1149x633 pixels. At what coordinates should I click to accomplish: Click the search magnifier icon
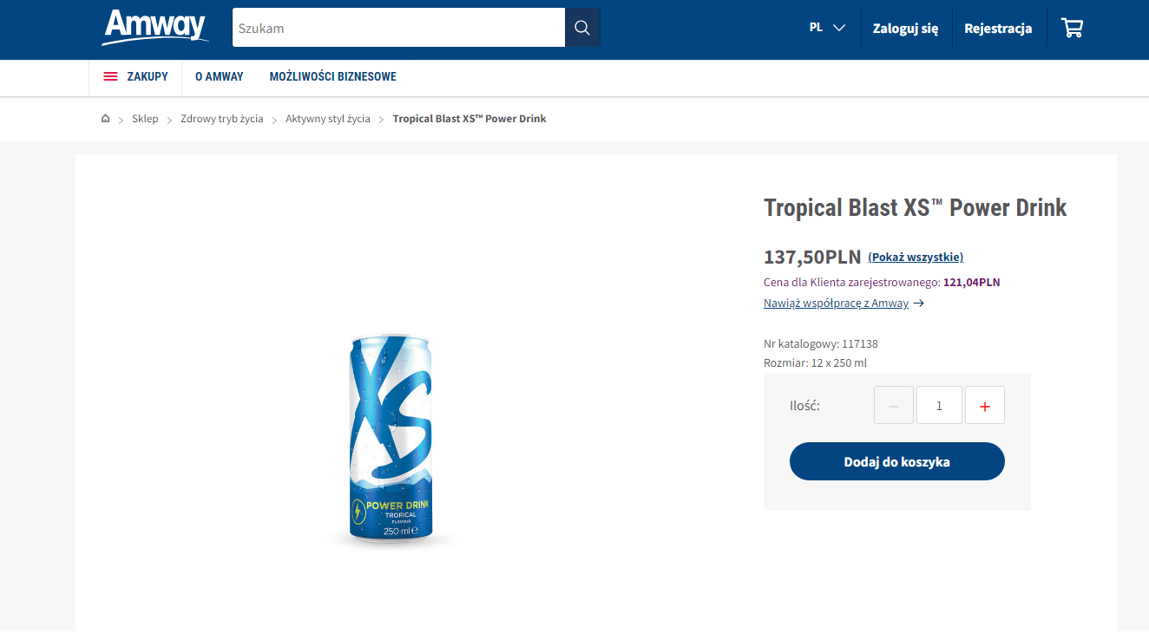pos(582,28)
